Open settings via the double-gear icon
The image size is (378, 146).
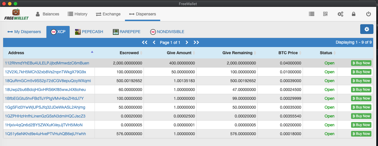pyautogui.click(x=340, y=14)
